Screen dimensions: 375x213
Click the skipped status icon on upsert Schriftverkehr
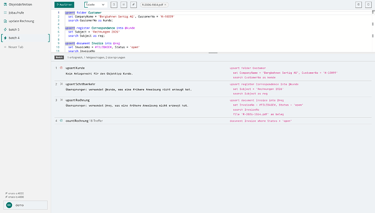pyautogui.click(x=61, y=84)
